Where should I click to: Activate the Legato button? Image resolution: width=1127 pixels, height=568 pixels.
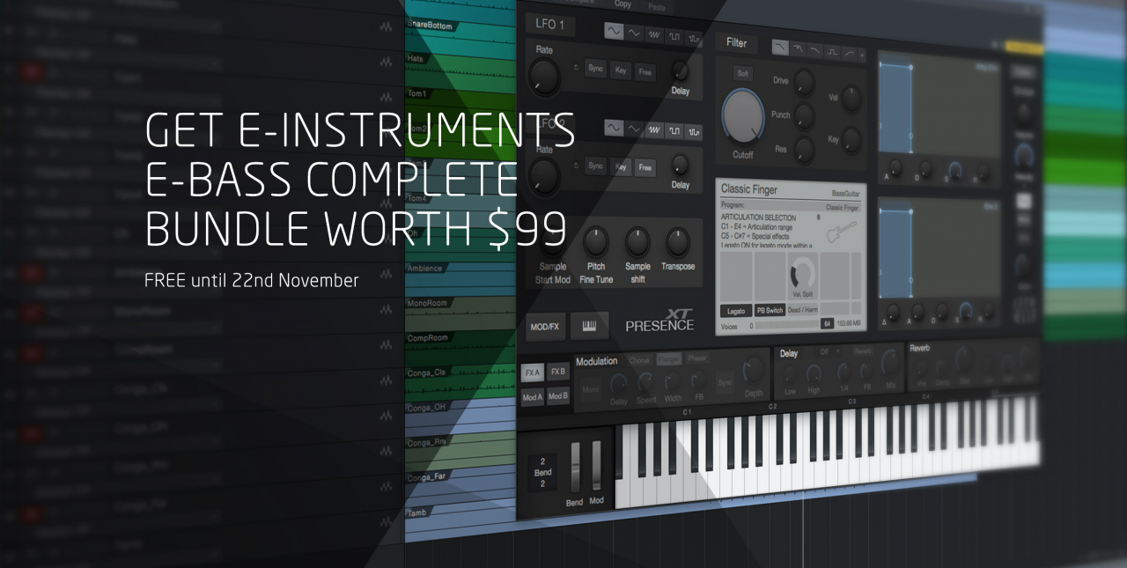click(736, 311)
